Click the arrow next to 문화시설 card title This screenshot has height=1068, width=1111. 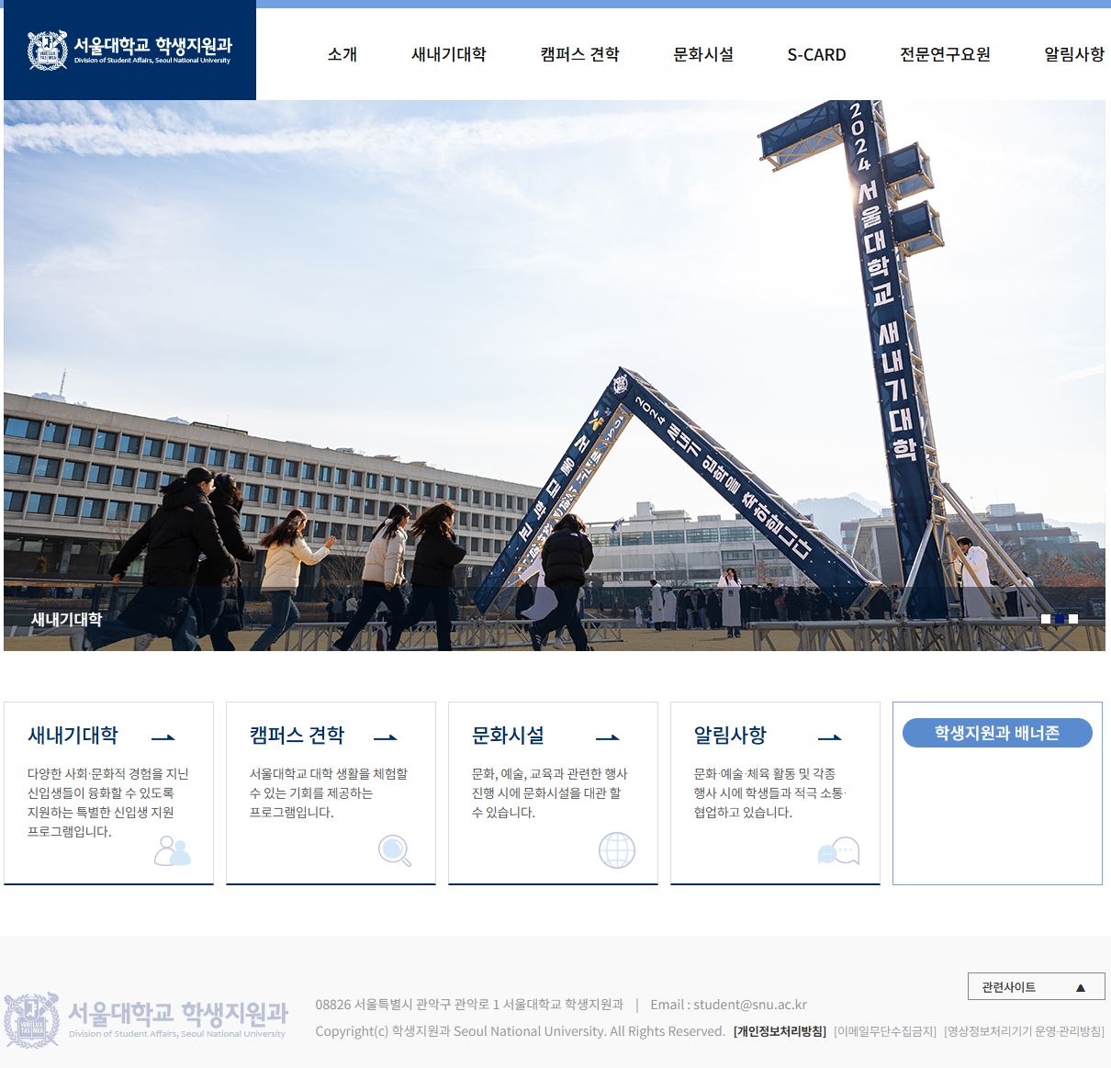[x=608, y=736]
